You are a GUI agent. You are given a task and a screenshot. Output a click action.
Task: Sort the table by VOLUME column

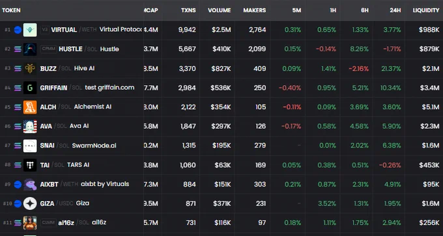(220, 10)
